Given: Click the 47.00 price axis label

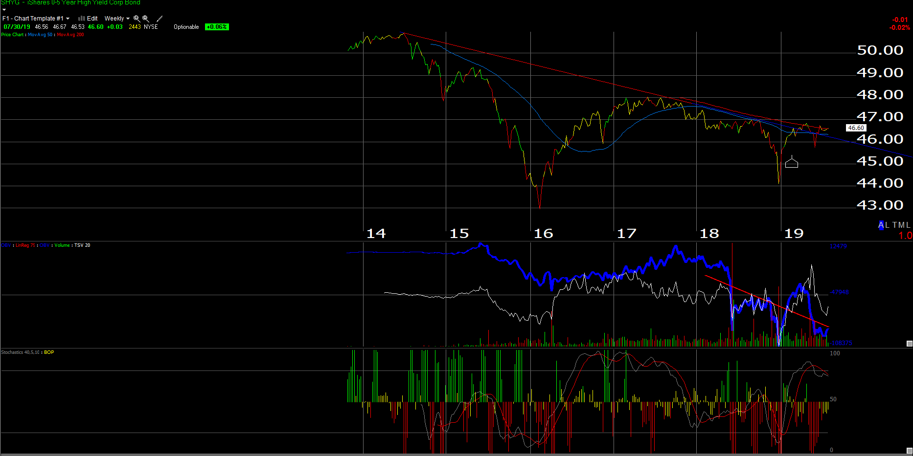Looking at the screenshot, I should [x=880, y=116].
